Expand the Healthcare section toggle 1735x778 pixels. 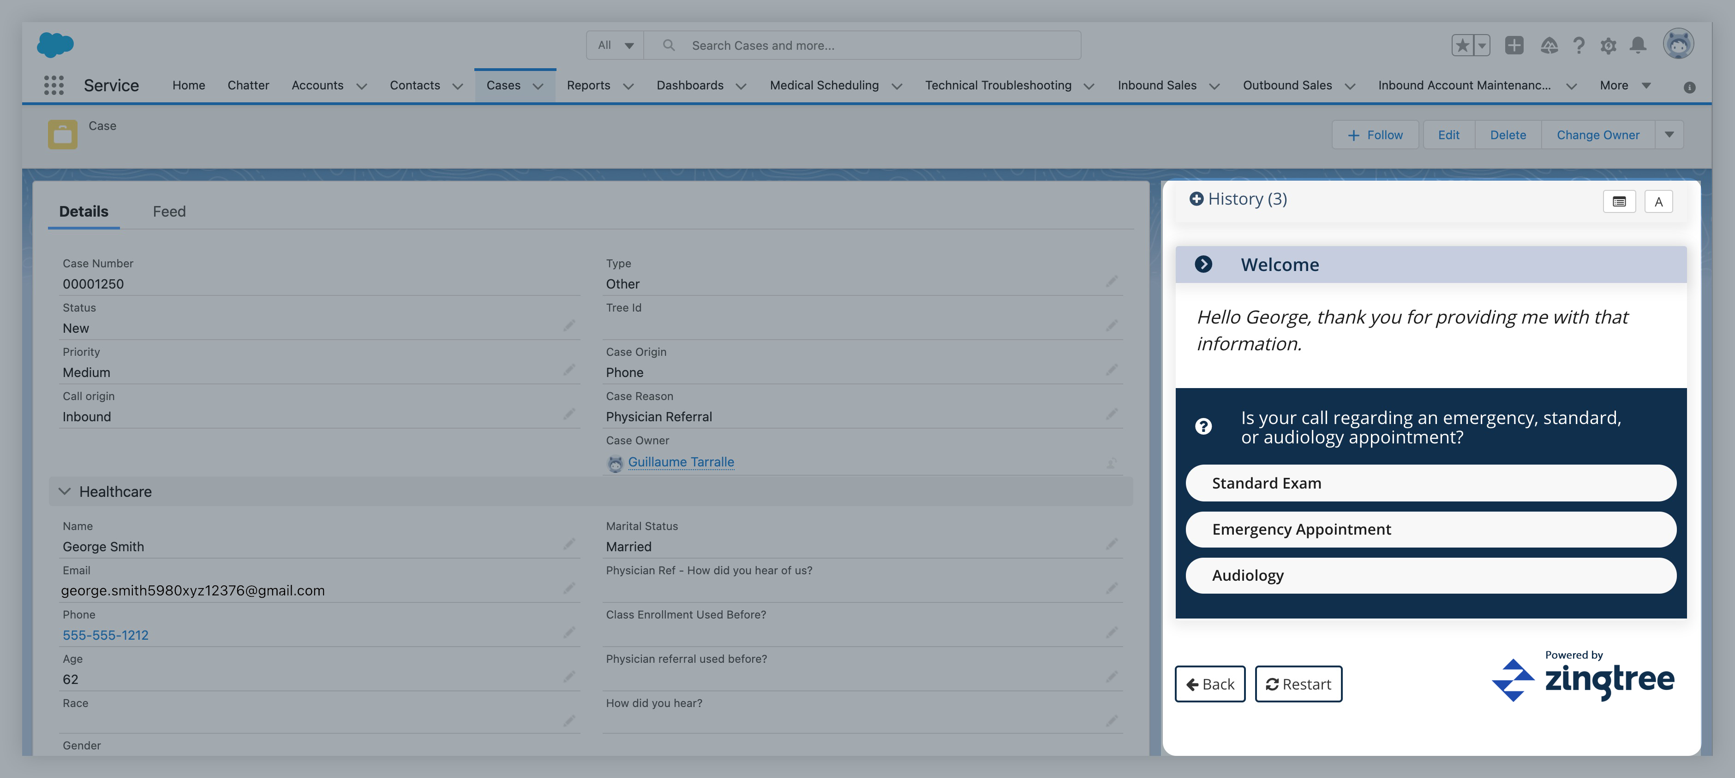[63, 491]
